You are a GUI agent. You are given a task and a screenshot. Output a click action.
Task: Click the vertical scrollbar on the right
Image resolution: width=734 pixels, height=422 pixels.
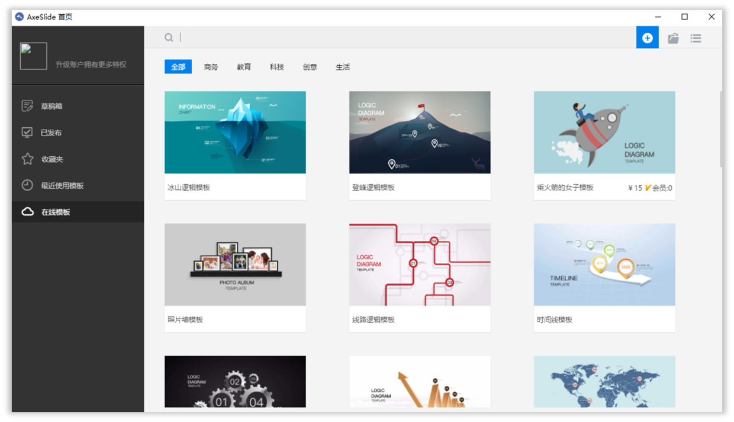[720, 130]
